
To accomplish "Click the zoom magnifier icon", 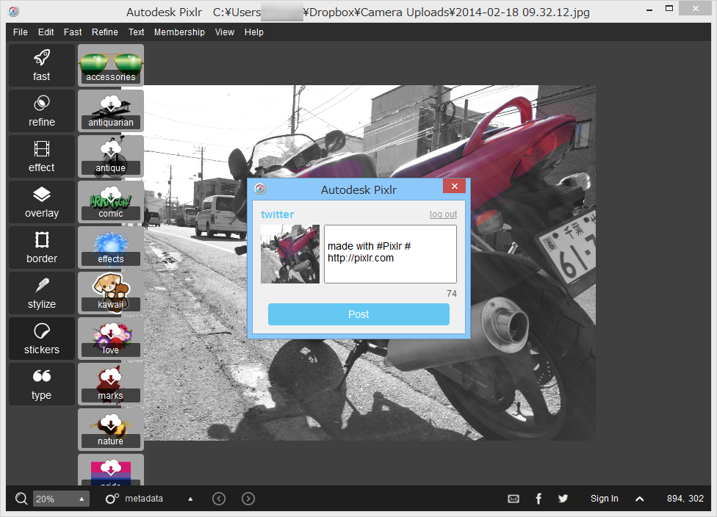I will pyautogui.click(x=21, y=499).
